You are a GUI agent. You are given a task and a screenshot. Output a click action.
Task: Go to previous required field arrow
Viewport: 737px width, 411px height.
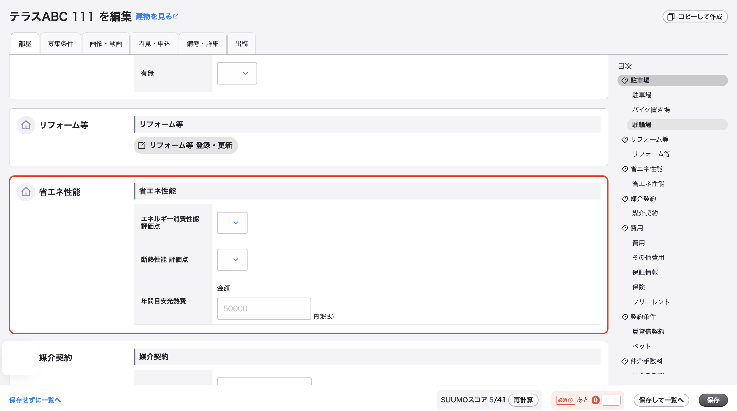(x=606, y=400)
